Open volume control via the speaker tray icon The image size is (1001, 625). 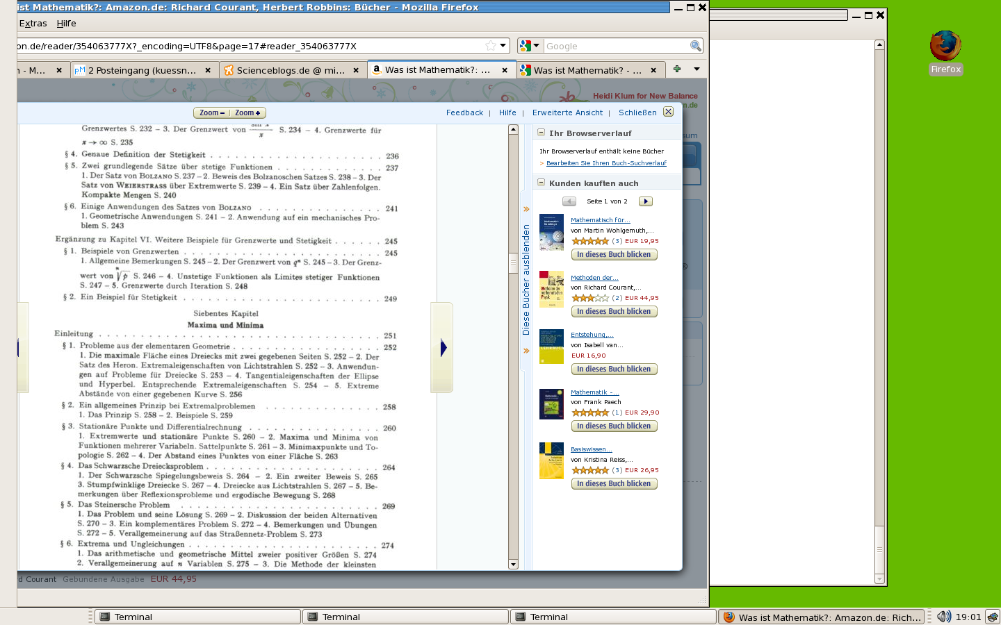[943, 617]
